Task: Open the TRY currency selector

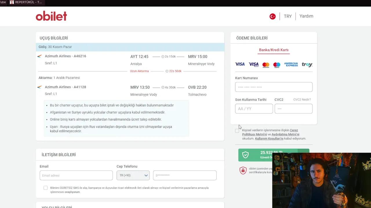Action: tap(288, 16)
